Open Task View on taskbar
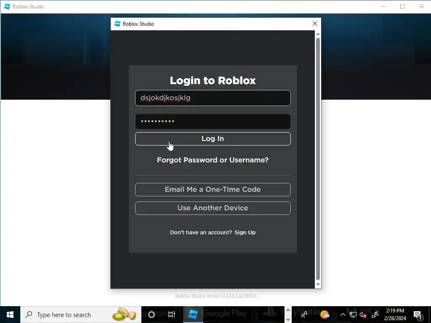The image size is (431, 323). 172,315
